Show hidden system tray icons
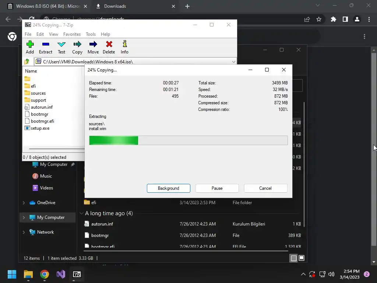This screenshot has height=283, width=377. pyautogui.click(x=303, y=274)
